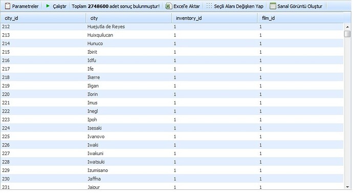The width and height of the screenshot is (353, 194).
Task: Click the Sanal Görüntü Oluştur table icon
Action: point(273,6)
